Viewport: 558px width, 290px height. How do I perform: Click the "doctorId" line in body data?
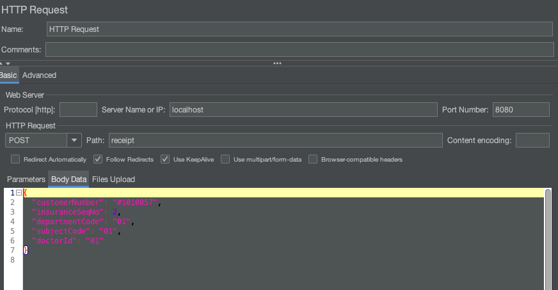(x=68, y=241)
